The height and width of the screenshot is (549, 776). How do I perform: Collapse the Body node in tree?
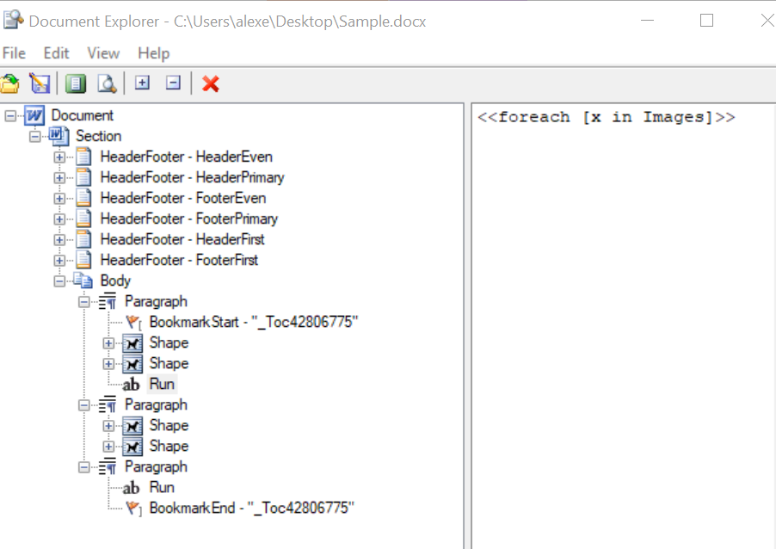[59, 281]
